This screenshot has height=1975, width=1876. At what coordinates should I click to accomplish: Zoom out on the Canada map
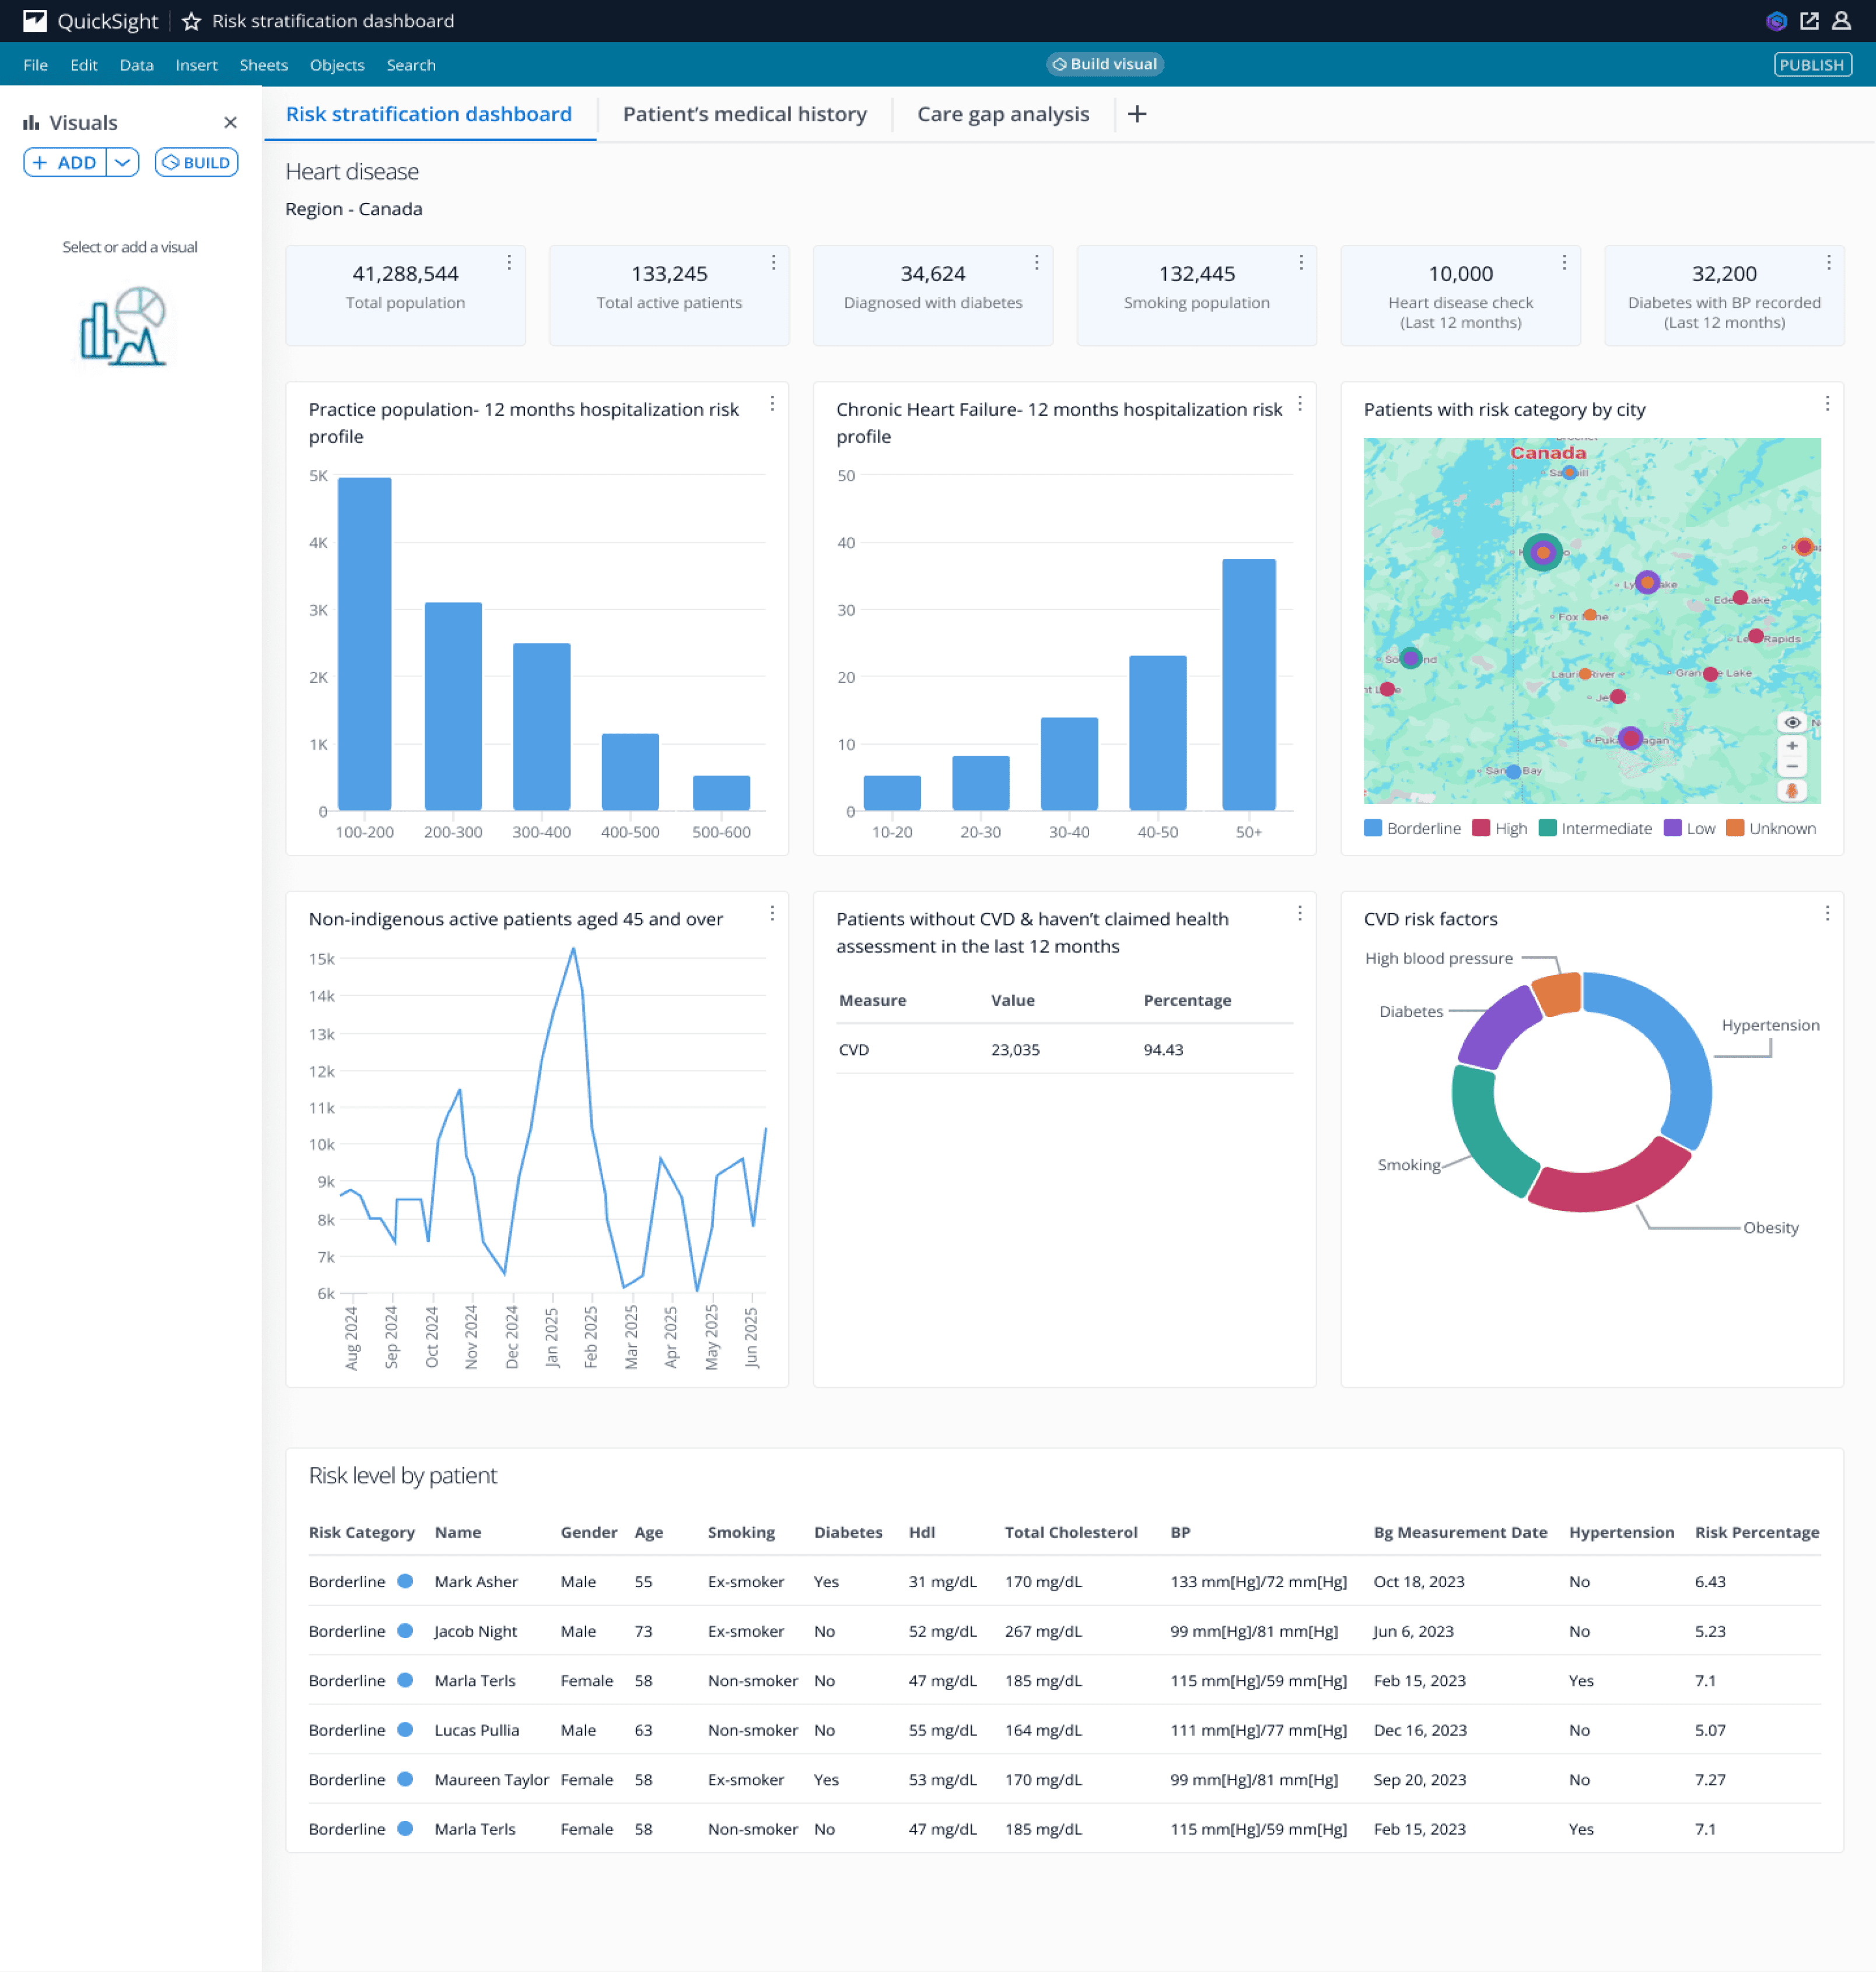[x=1791, y=767]
